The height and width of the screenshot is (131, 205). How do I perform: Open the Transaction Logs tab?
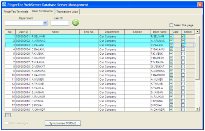point(67,12)
